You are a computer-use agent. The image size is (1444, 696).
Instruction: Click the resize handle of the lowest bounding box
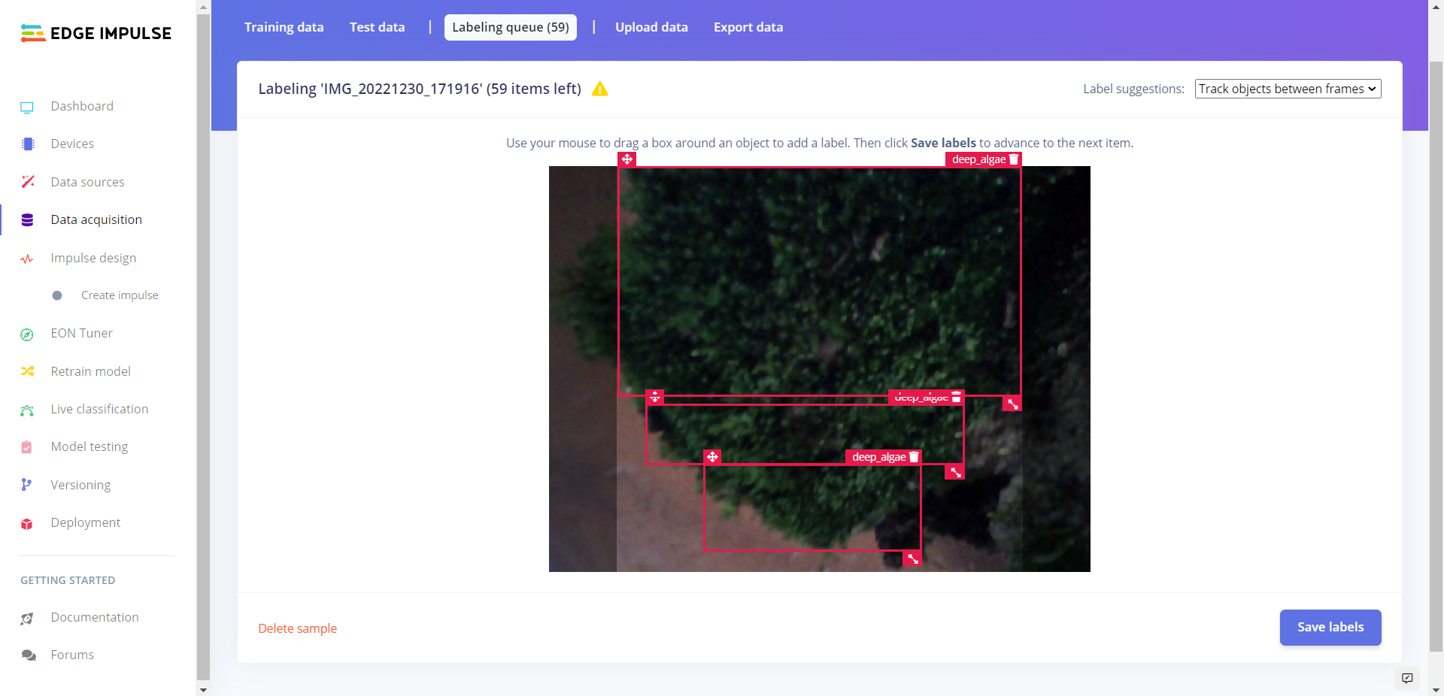point(912,558)
